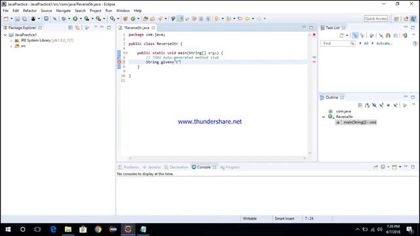
Task: Click the Open Perspective icon
Action: [x=396, y=19]
